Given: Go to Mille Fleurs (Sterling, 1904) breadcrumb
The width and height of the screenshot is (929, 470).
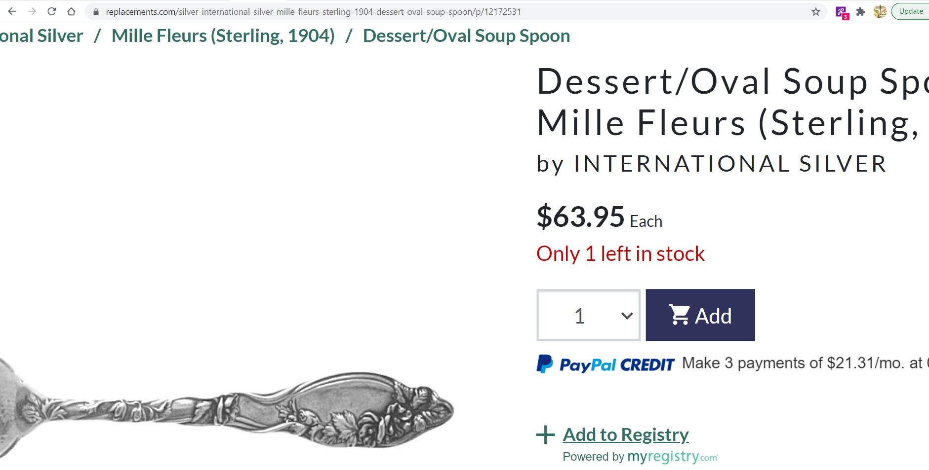Looking at the screenshot, I should (223, 36).
